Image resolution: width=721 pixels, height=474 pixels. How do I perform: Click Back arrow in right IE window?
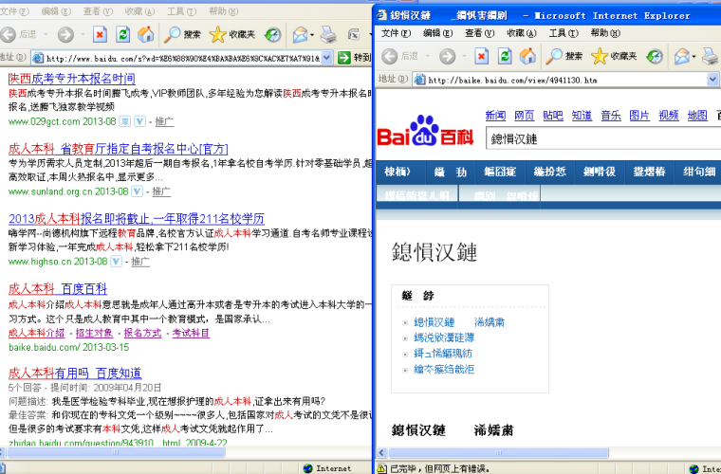390,56
